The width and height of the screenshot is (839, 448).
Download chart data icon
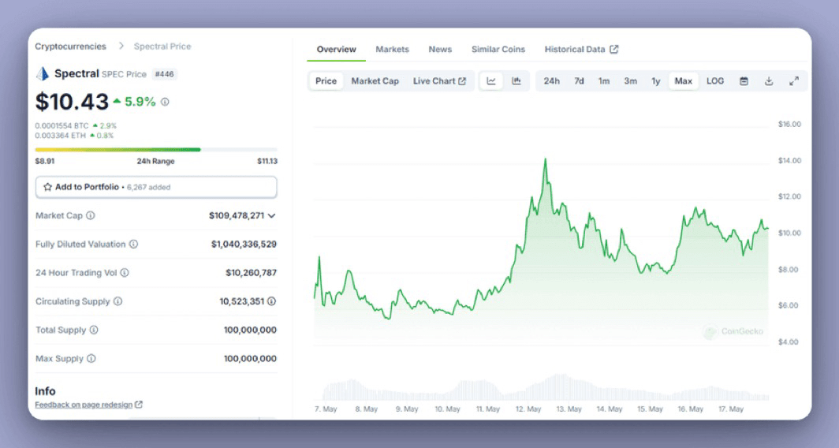[769, 81]
